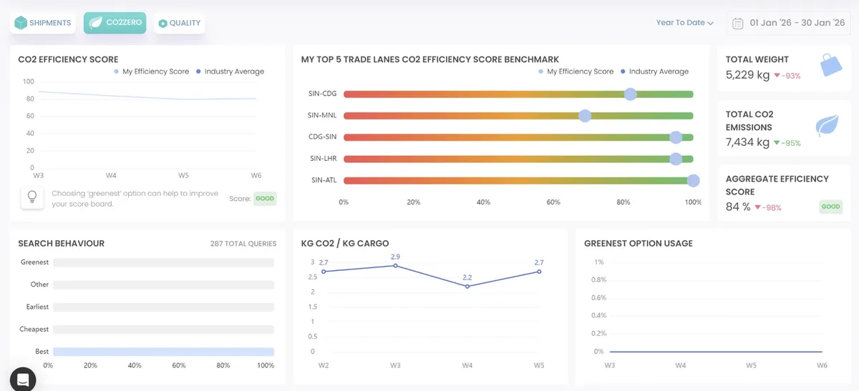The width and height of the screenshot is (859, 391).
Task: Click the SIN-LHR lane label
Action: tap(322, 159)
